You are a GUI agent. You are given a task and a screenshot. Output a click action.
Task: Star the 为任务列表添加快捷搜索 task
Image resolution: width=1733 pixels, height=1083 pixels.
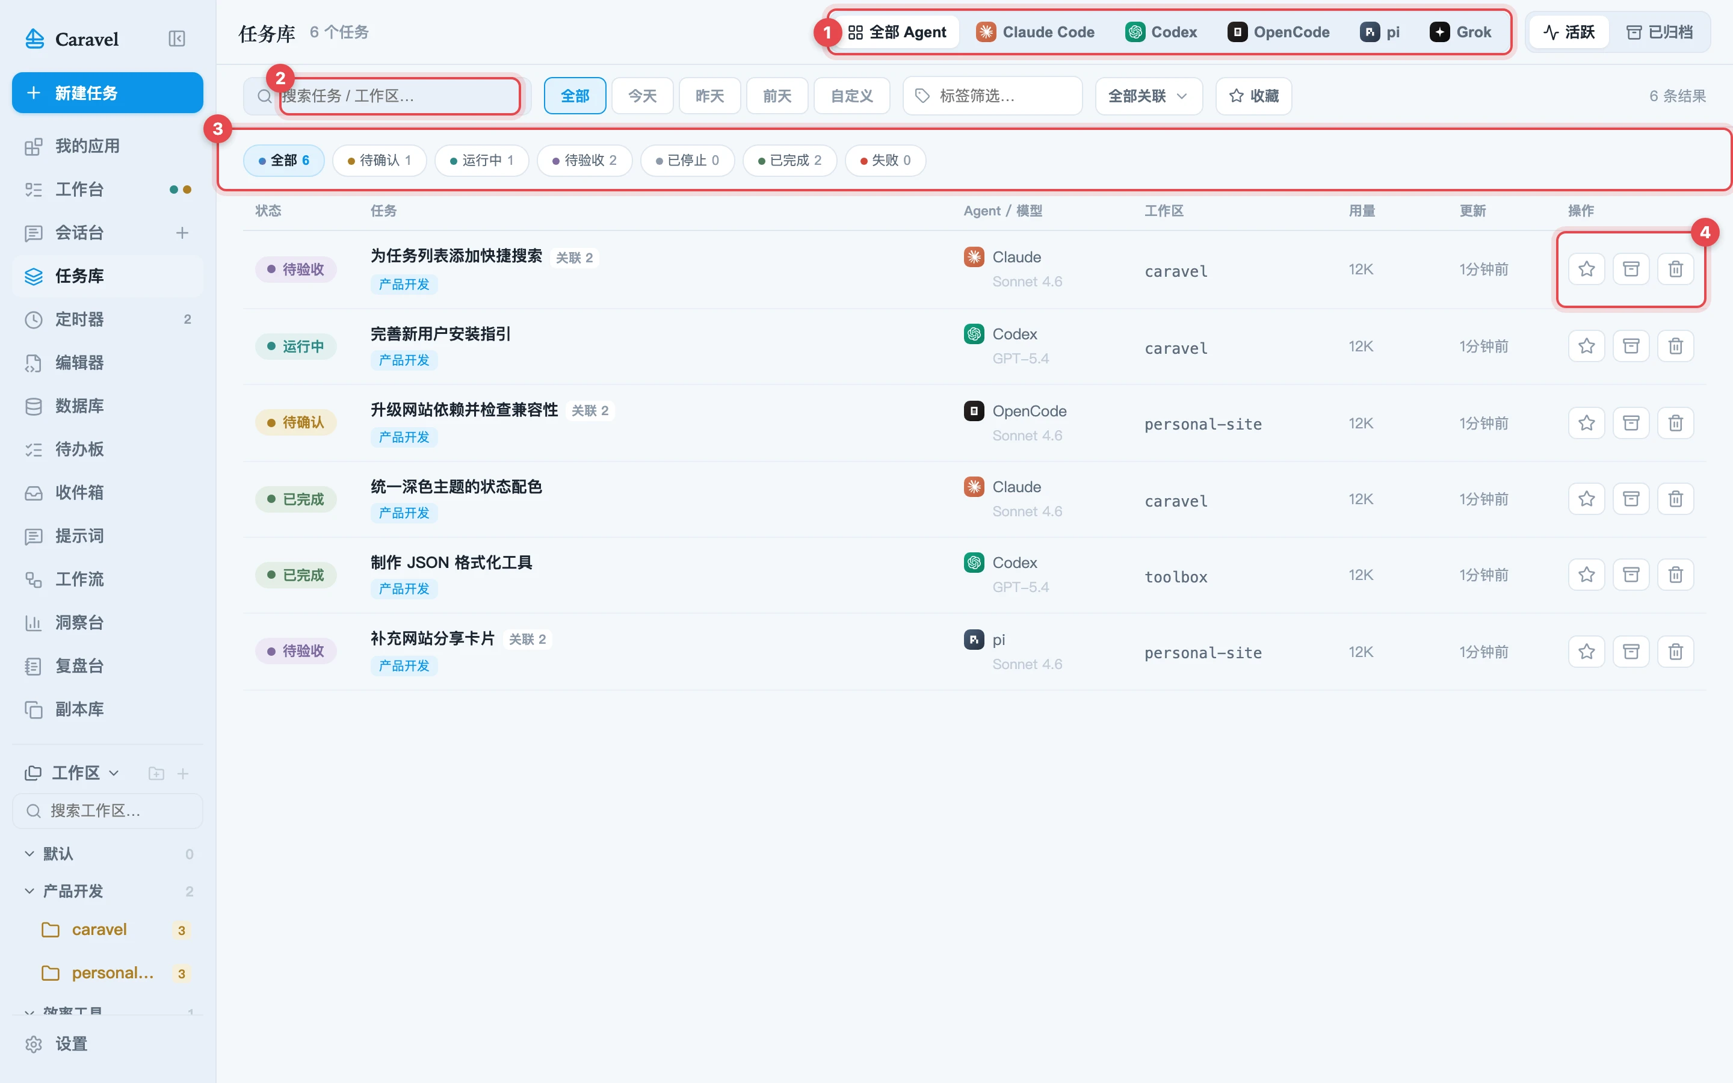point(1586,270)
